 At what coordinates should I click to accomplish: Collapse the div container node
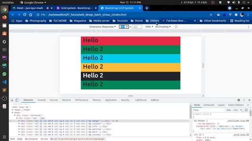pos(15,115)
